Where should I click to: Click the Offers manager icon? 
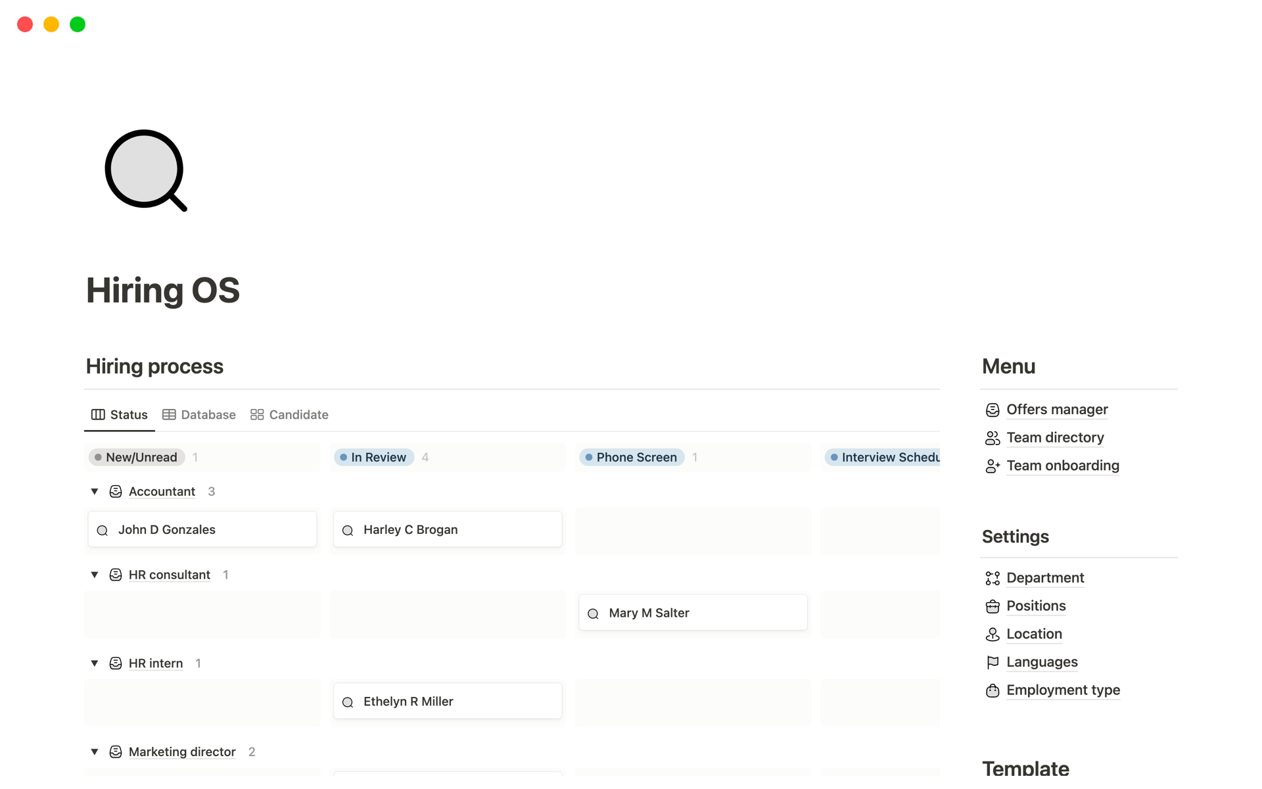click(992, 410)
